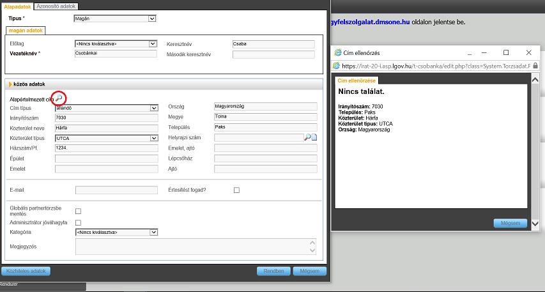
Task: Open Közterület típus dropdown showing UTCA
Action: (106, 139)
